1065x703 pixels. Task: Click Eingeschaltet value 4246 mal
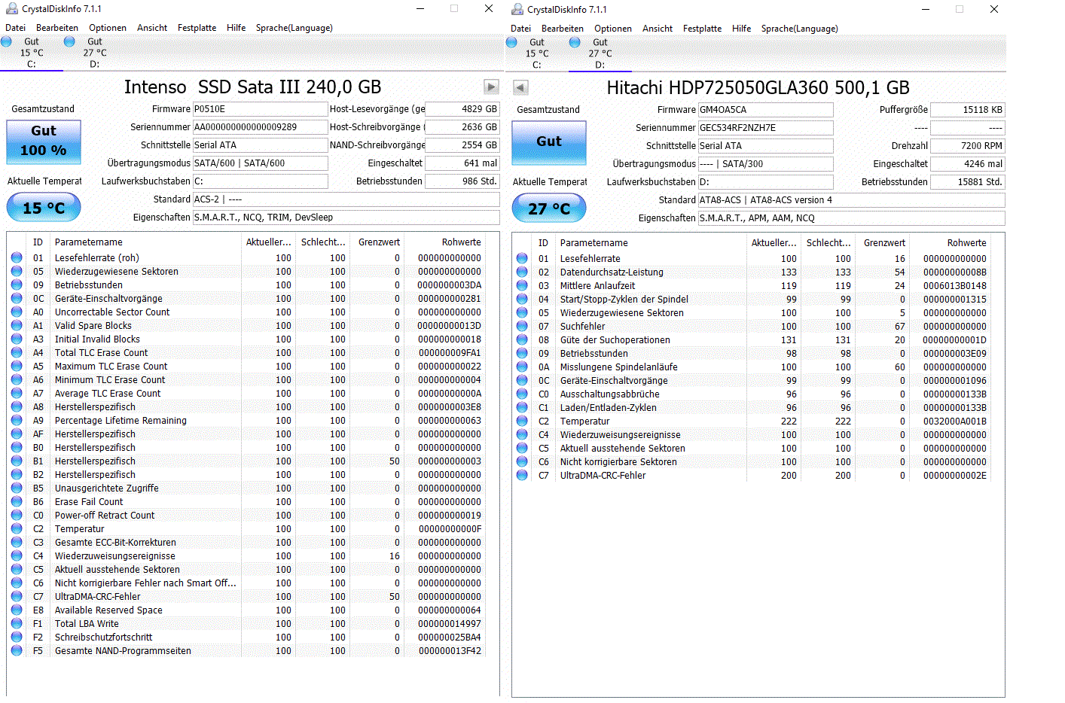click(967, 164)
